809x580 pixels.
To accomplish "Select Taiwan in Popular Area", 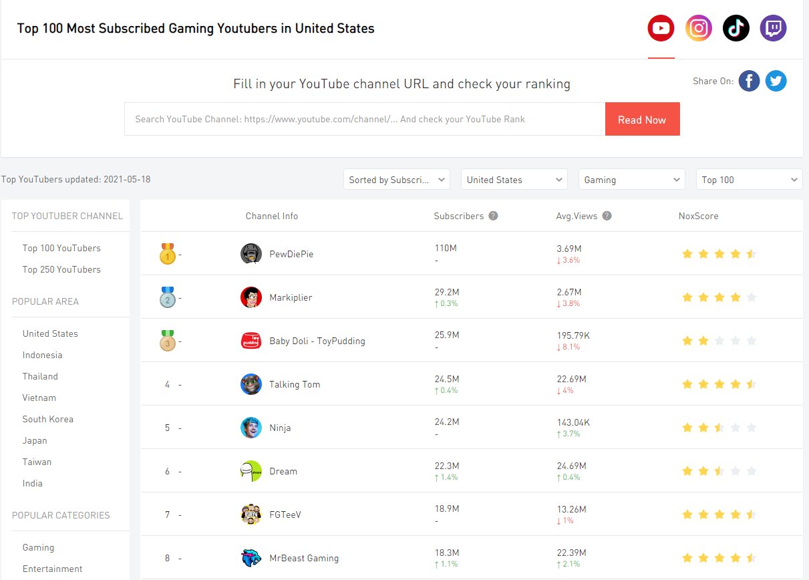I will pos(37,462).
